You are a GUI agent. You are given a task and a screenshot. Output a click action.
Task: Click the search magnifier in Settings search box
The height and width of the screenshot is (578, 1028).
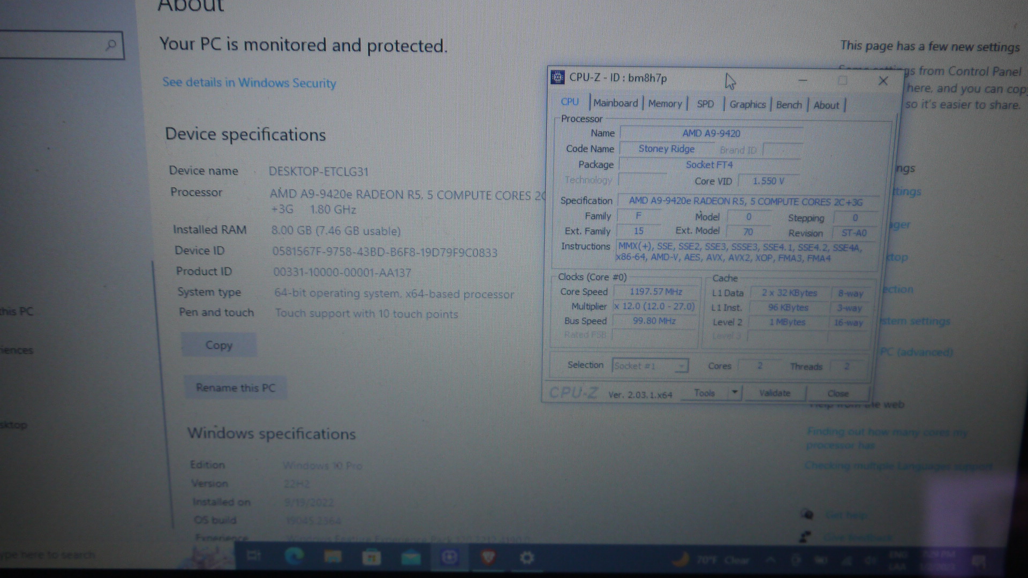click(111, 45)
